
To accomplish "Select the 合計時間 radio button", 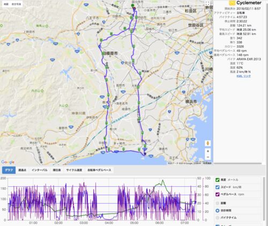I will coord(218,210).
